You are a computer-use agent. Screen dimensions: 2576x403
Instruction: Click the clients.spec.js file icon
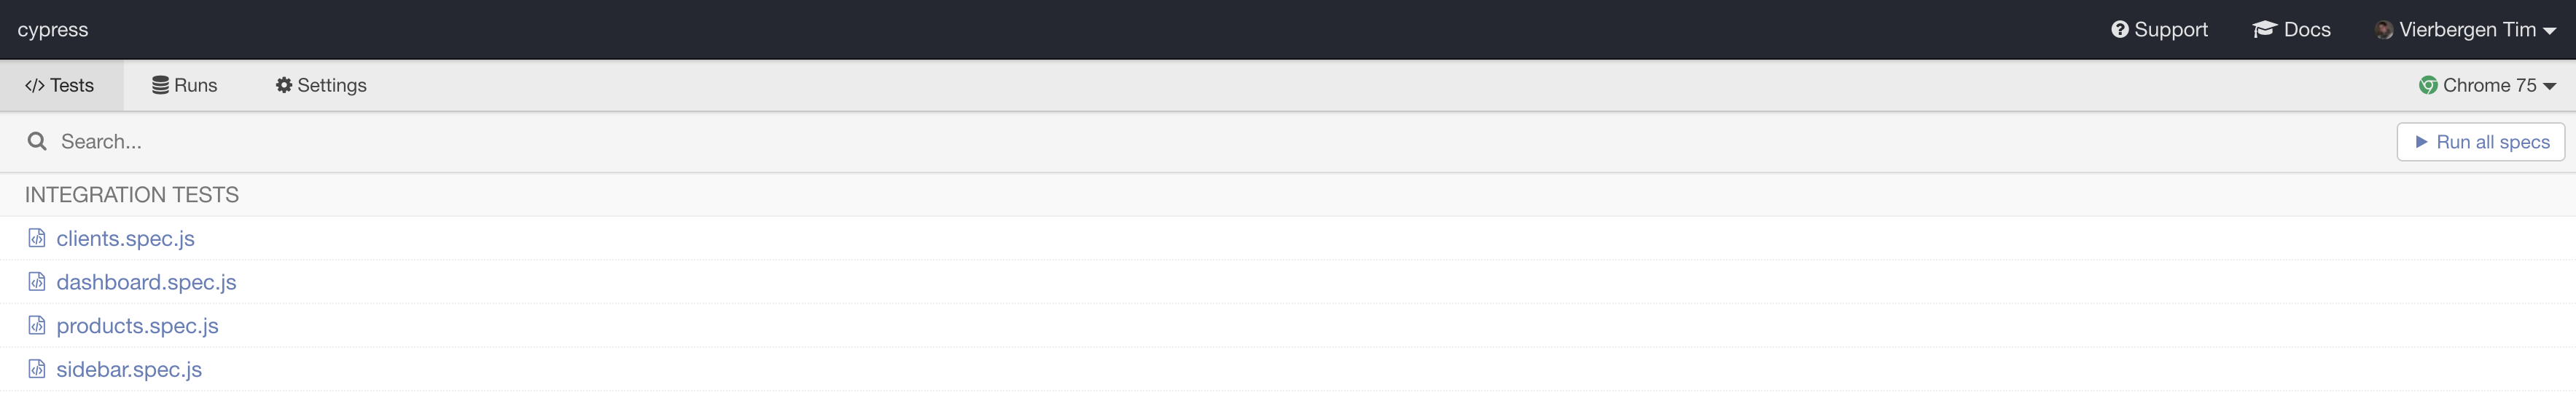37,239
